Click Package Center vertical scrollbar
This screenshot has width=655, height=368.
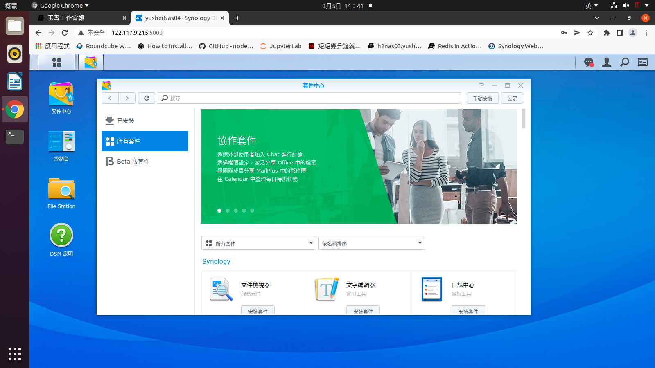coord(524,119)
